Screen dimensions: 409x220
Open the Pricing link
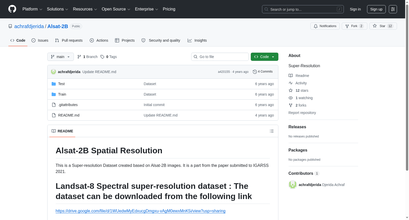[169, 9]
